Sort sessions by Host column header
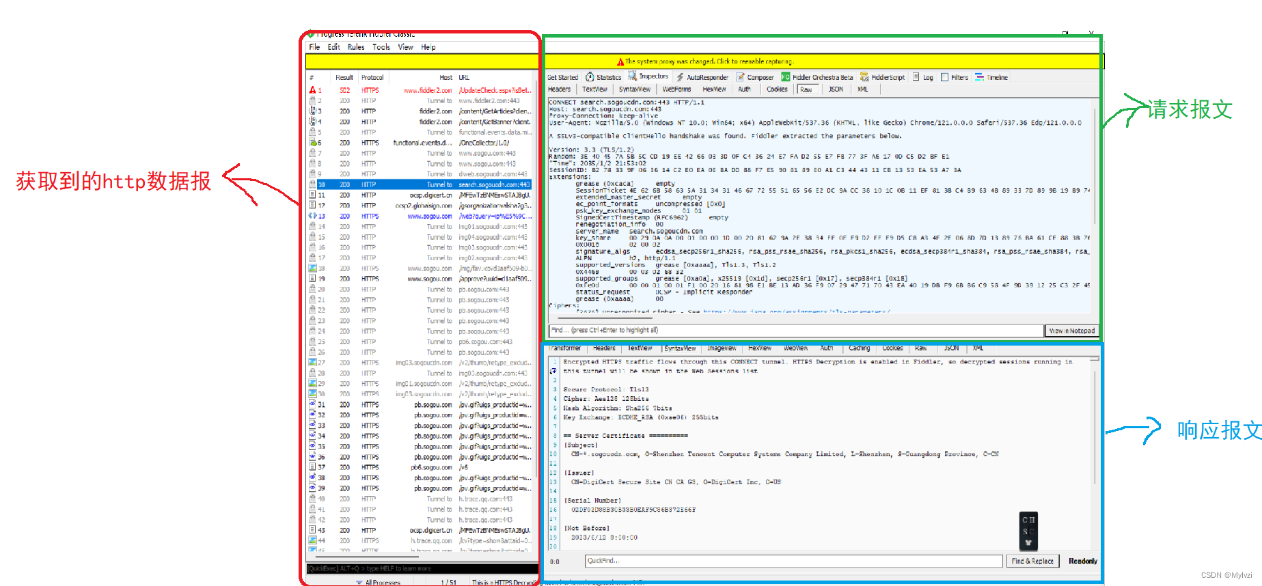 [445, 78]
